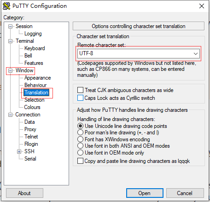
Task: Select Use font in OEM mode only
Action: [x=80, y=153]
